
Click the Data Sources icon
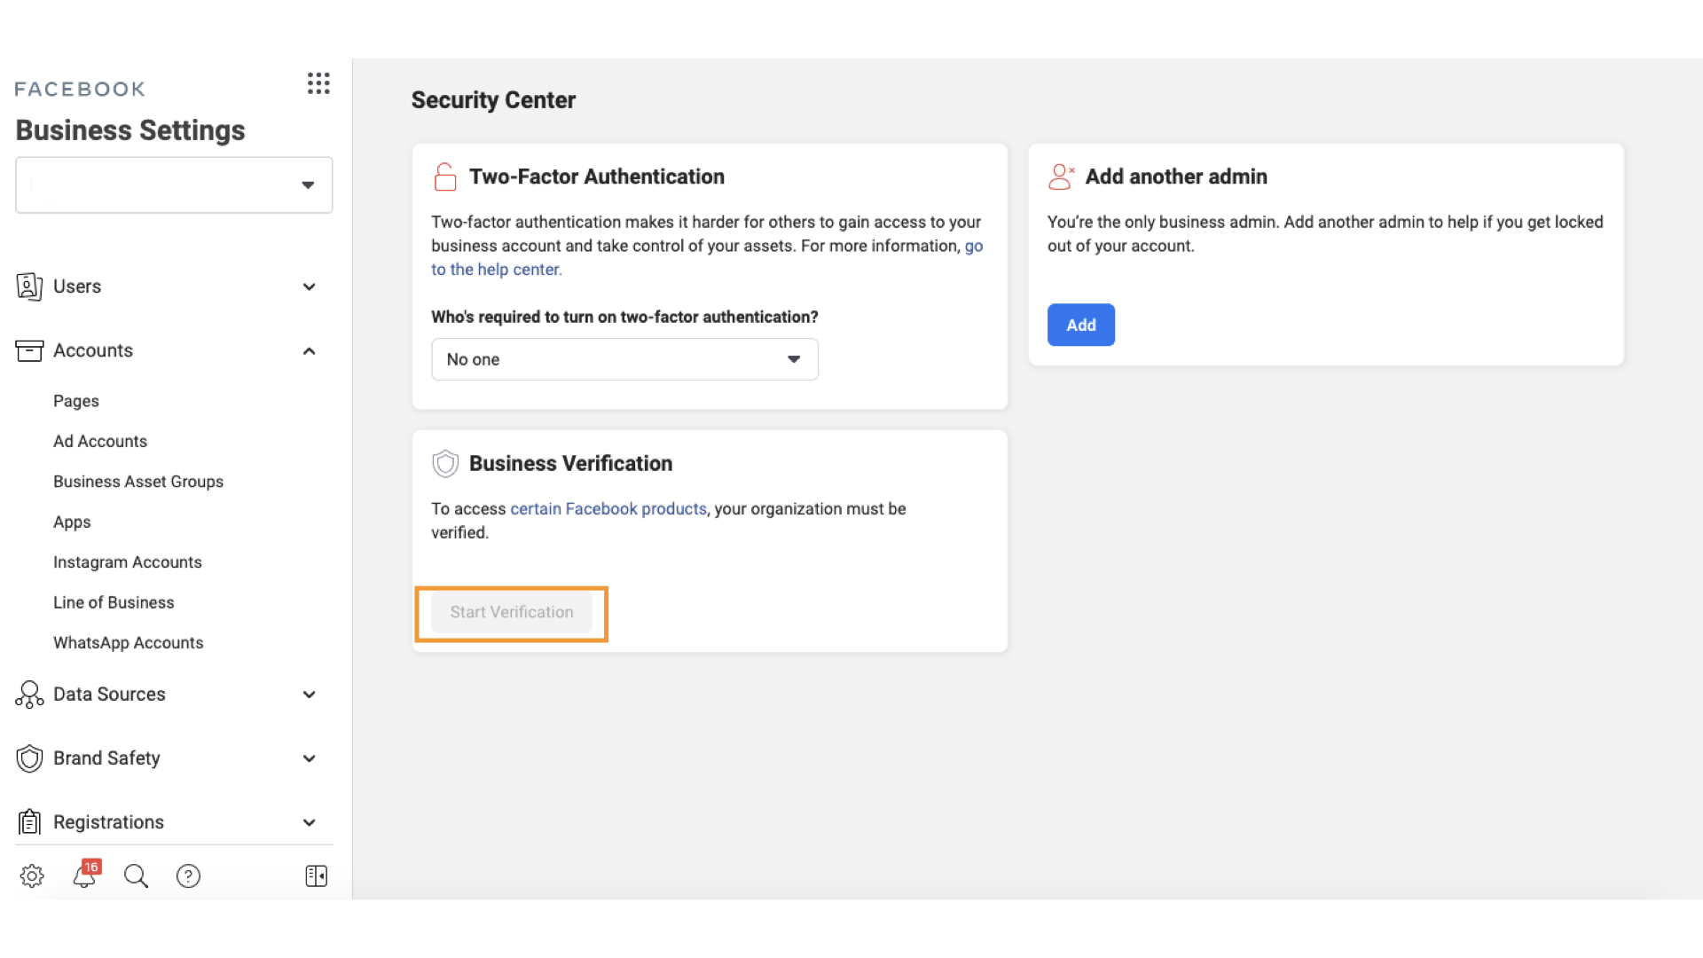click(29, 695)
